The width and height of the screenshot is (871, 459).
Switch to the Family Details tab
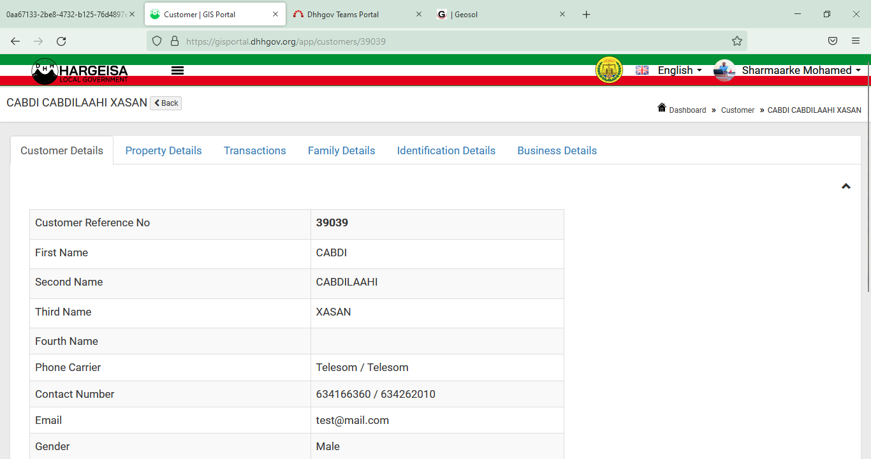(341, 150)
